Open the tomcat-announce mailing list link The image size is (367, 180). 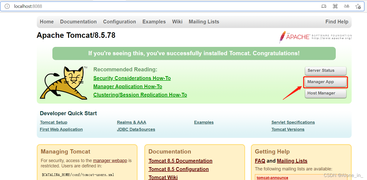pyautogui.click(x=272, y=178)
